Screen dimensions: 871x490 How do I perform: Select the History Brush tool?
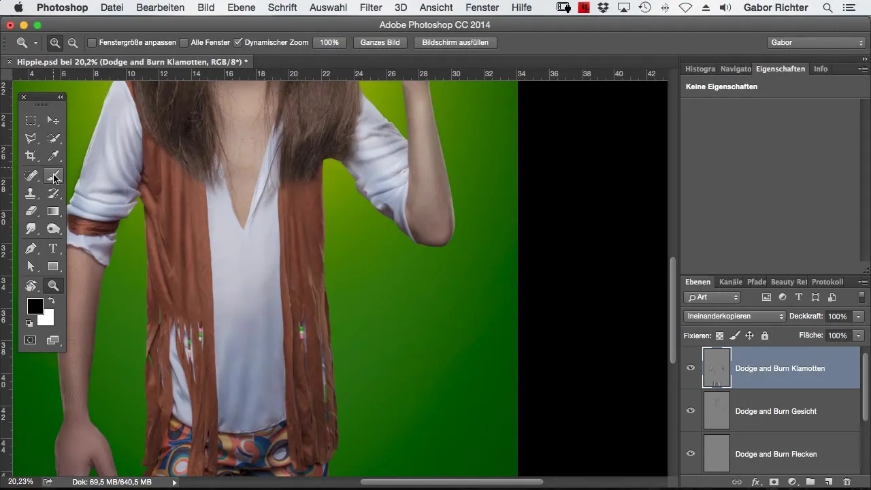coord(53,193)
